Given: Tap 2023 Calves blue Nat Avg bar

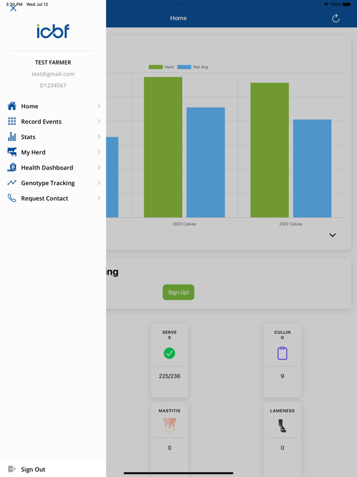Looking at the screenshot, I should (206, 163).
